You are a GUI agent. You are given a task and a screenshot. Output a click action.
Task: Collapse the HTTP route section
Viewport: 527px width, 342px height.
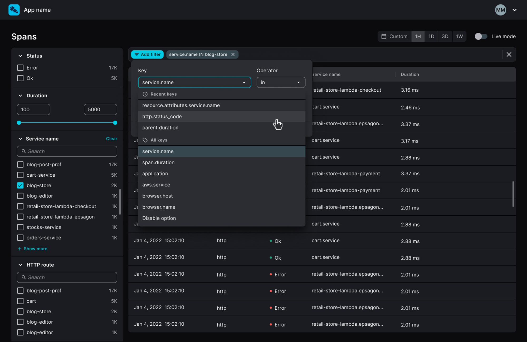20,265
